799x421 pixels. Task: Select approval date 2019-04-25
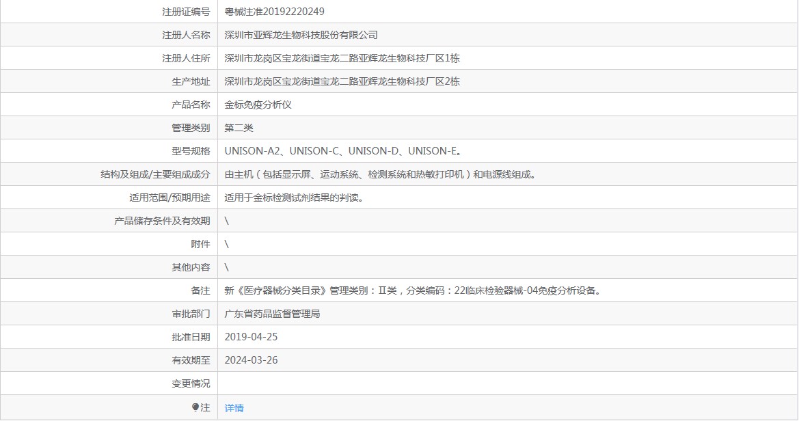(251, 337)
